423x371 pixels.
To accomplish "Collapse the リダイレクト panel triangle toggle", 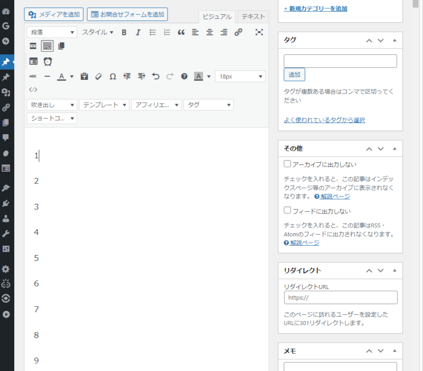I will pos(394,271).
